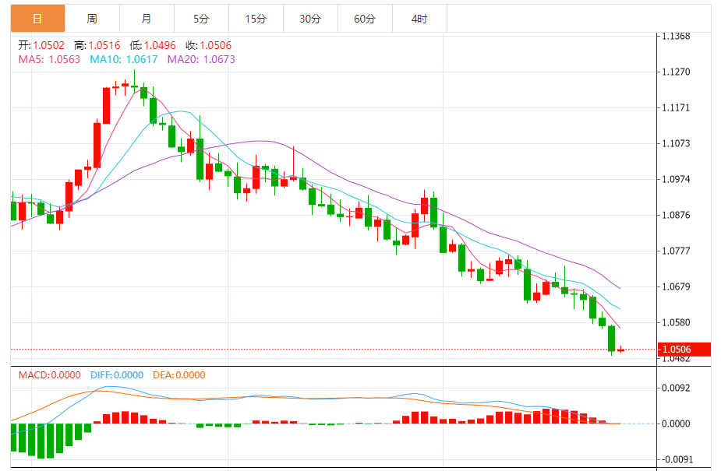Click the 1.1073 price axis label
This screenshot has height=471, width=721.
(676, 143)
